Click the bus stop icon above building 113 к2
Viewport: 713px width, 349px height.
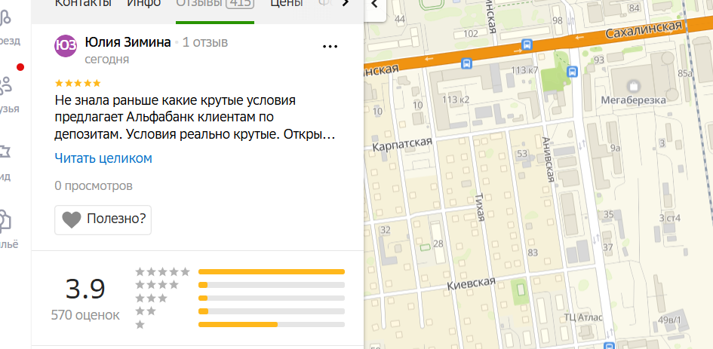pyautogui.click(x=466, y=63)
